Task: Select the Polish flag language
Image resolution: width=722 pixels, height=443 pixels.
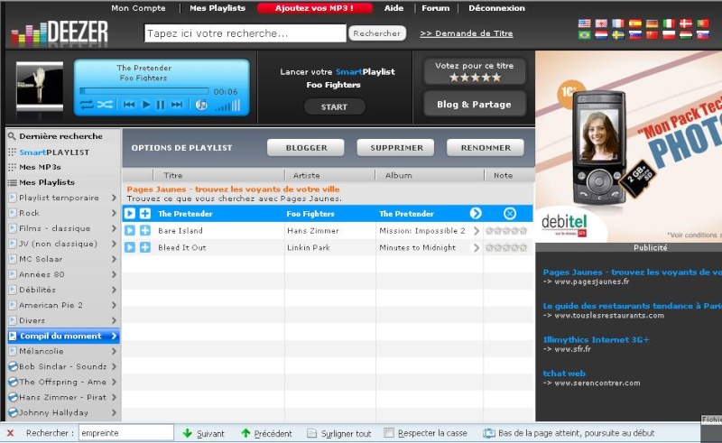Action: click(668, 35)
